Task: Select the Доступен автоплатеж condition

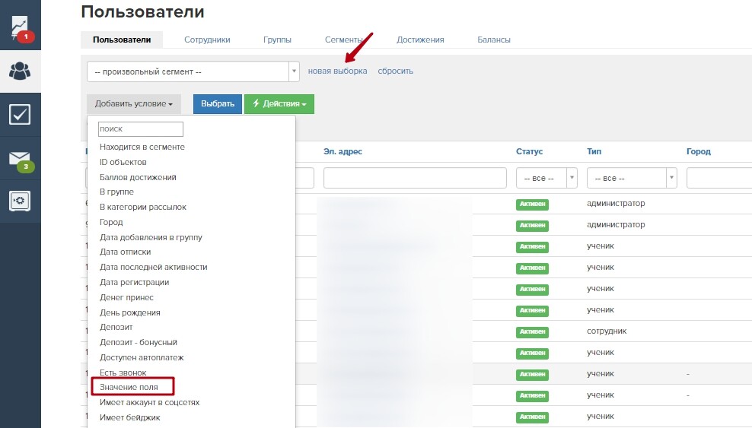Action: [142, 357]
